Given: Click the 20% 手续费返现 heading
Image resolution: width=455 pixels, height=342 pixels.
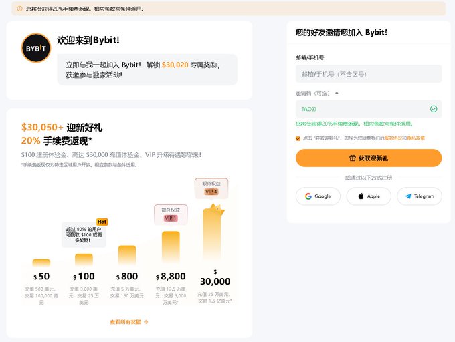Looking at the screenshot, I should pos(57,141).
